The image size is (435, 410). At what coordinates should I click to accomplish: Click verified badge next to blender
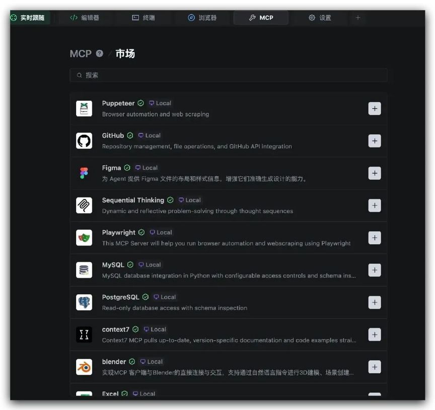132,362
